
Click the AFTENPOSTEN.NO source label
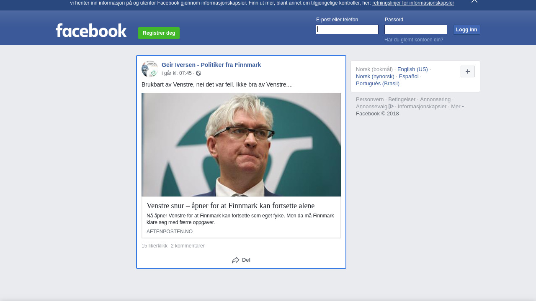[170, 232]
